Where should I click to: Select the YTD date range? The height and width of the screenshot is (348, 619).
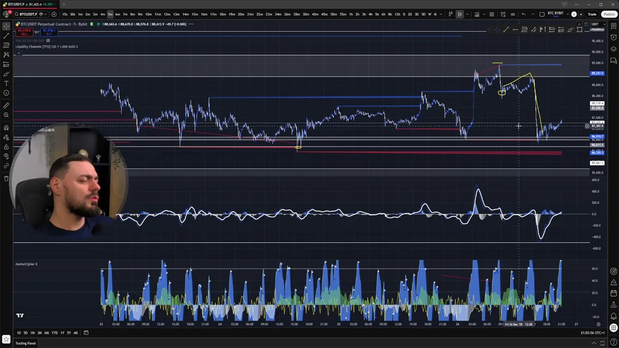[54, 333]
